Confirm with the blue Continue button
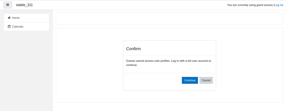This screenshot has width=286, height=111. 190,80
